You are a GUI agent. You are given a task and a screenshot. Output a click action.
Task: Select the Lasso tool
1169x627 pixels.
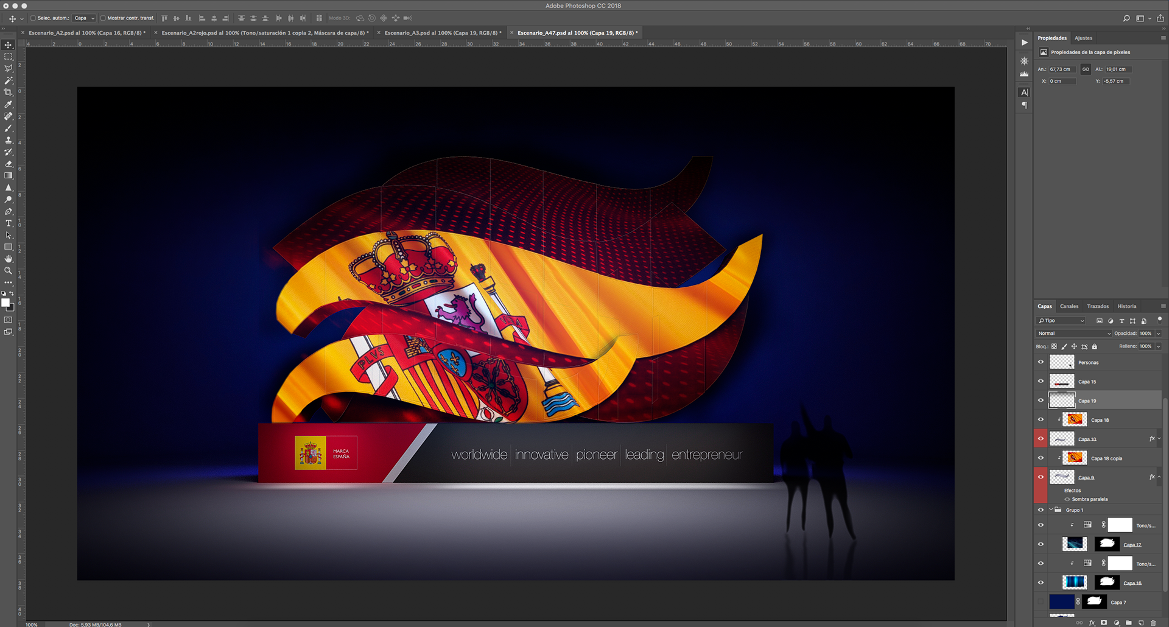pyautogui.click(x=9, y=69)
